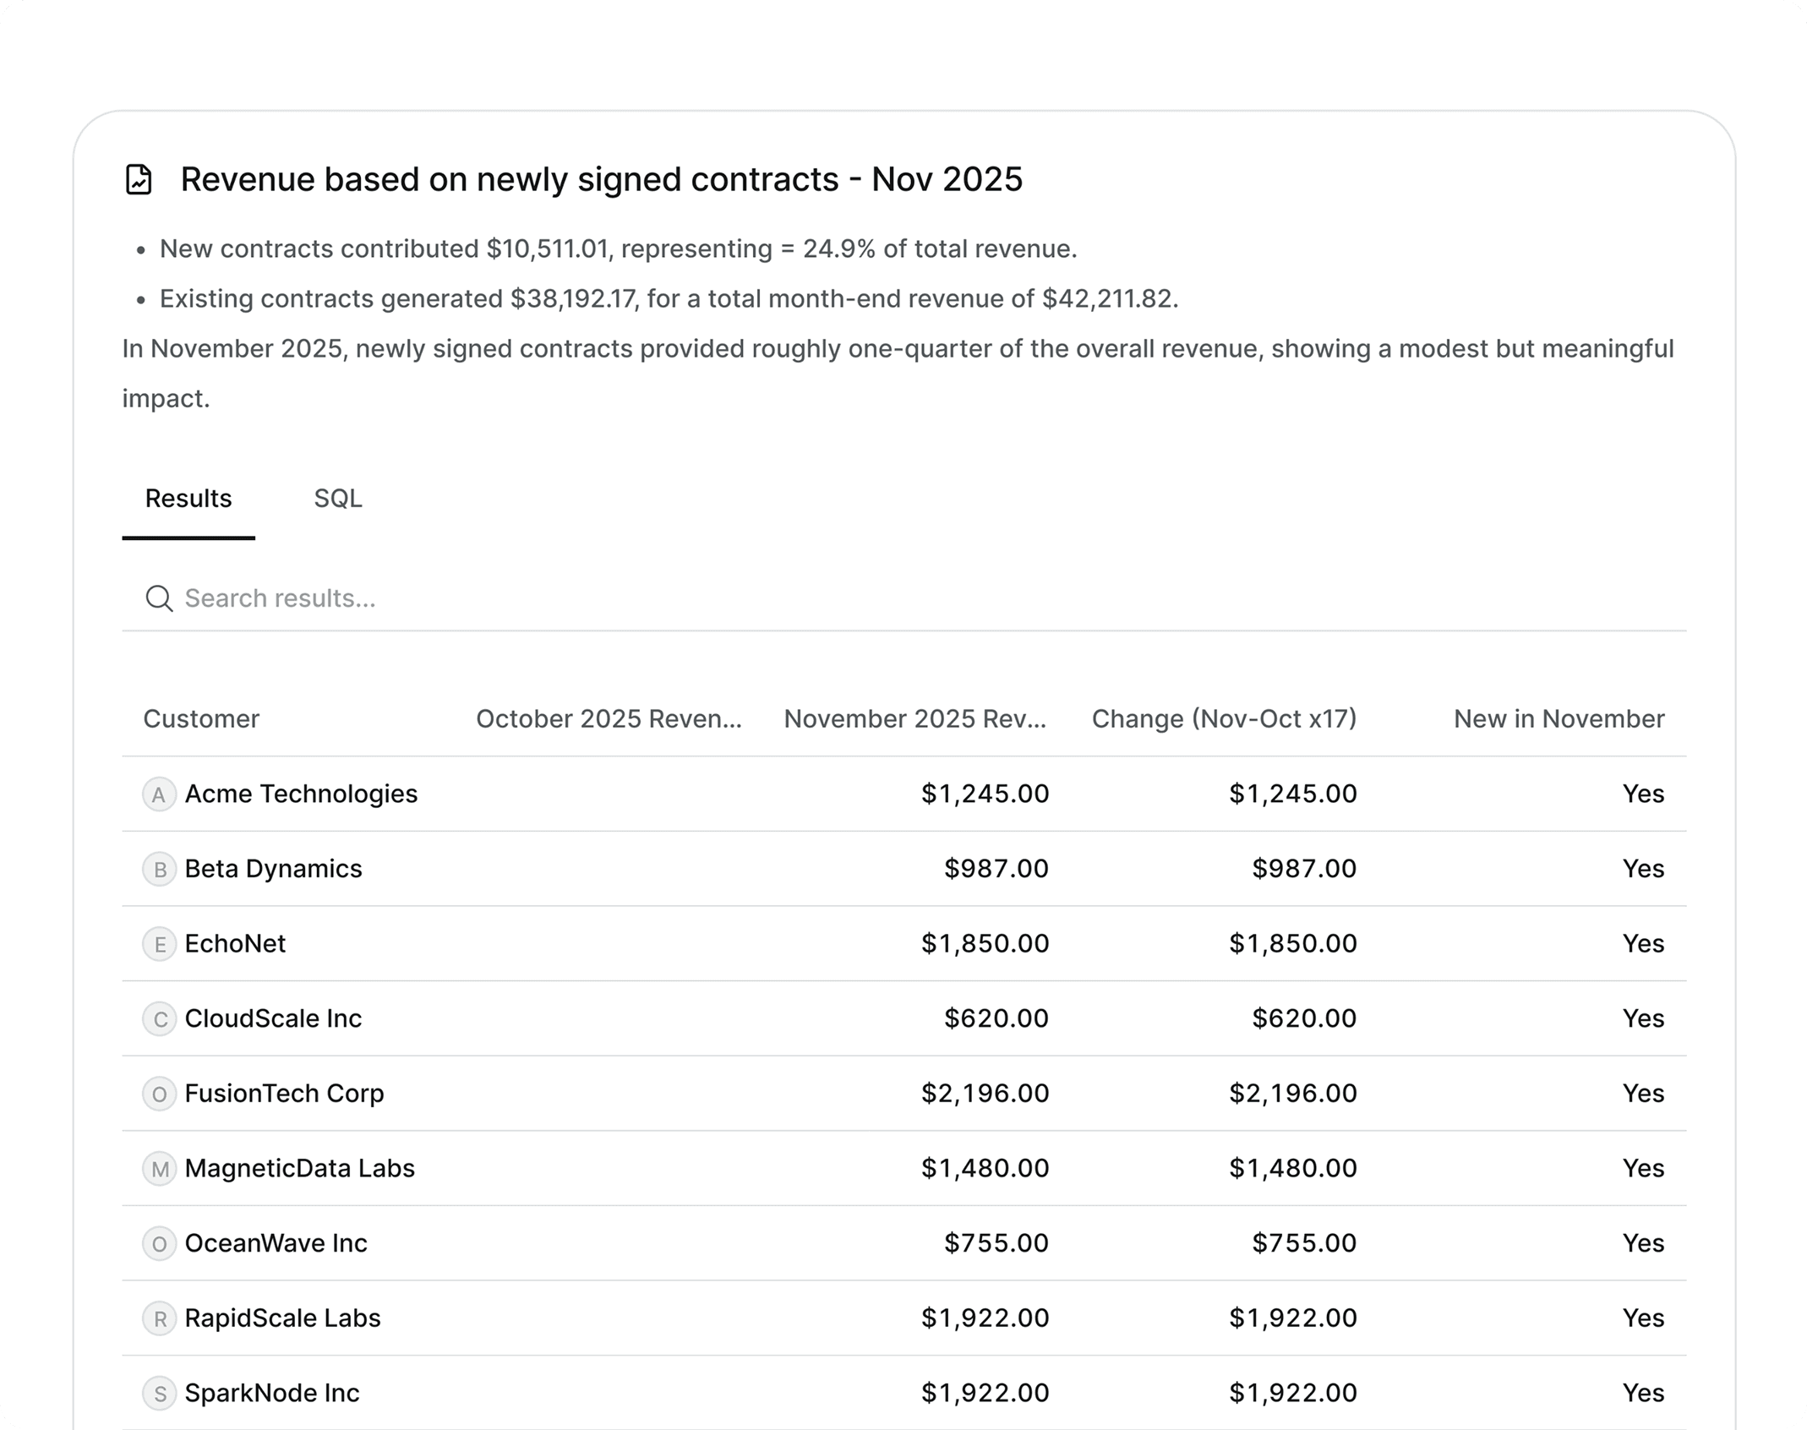This screenshot has height=1430, width=1807.
Task: Click Beta Dynamics B avatar icon
Action: (x=159, y=870)
